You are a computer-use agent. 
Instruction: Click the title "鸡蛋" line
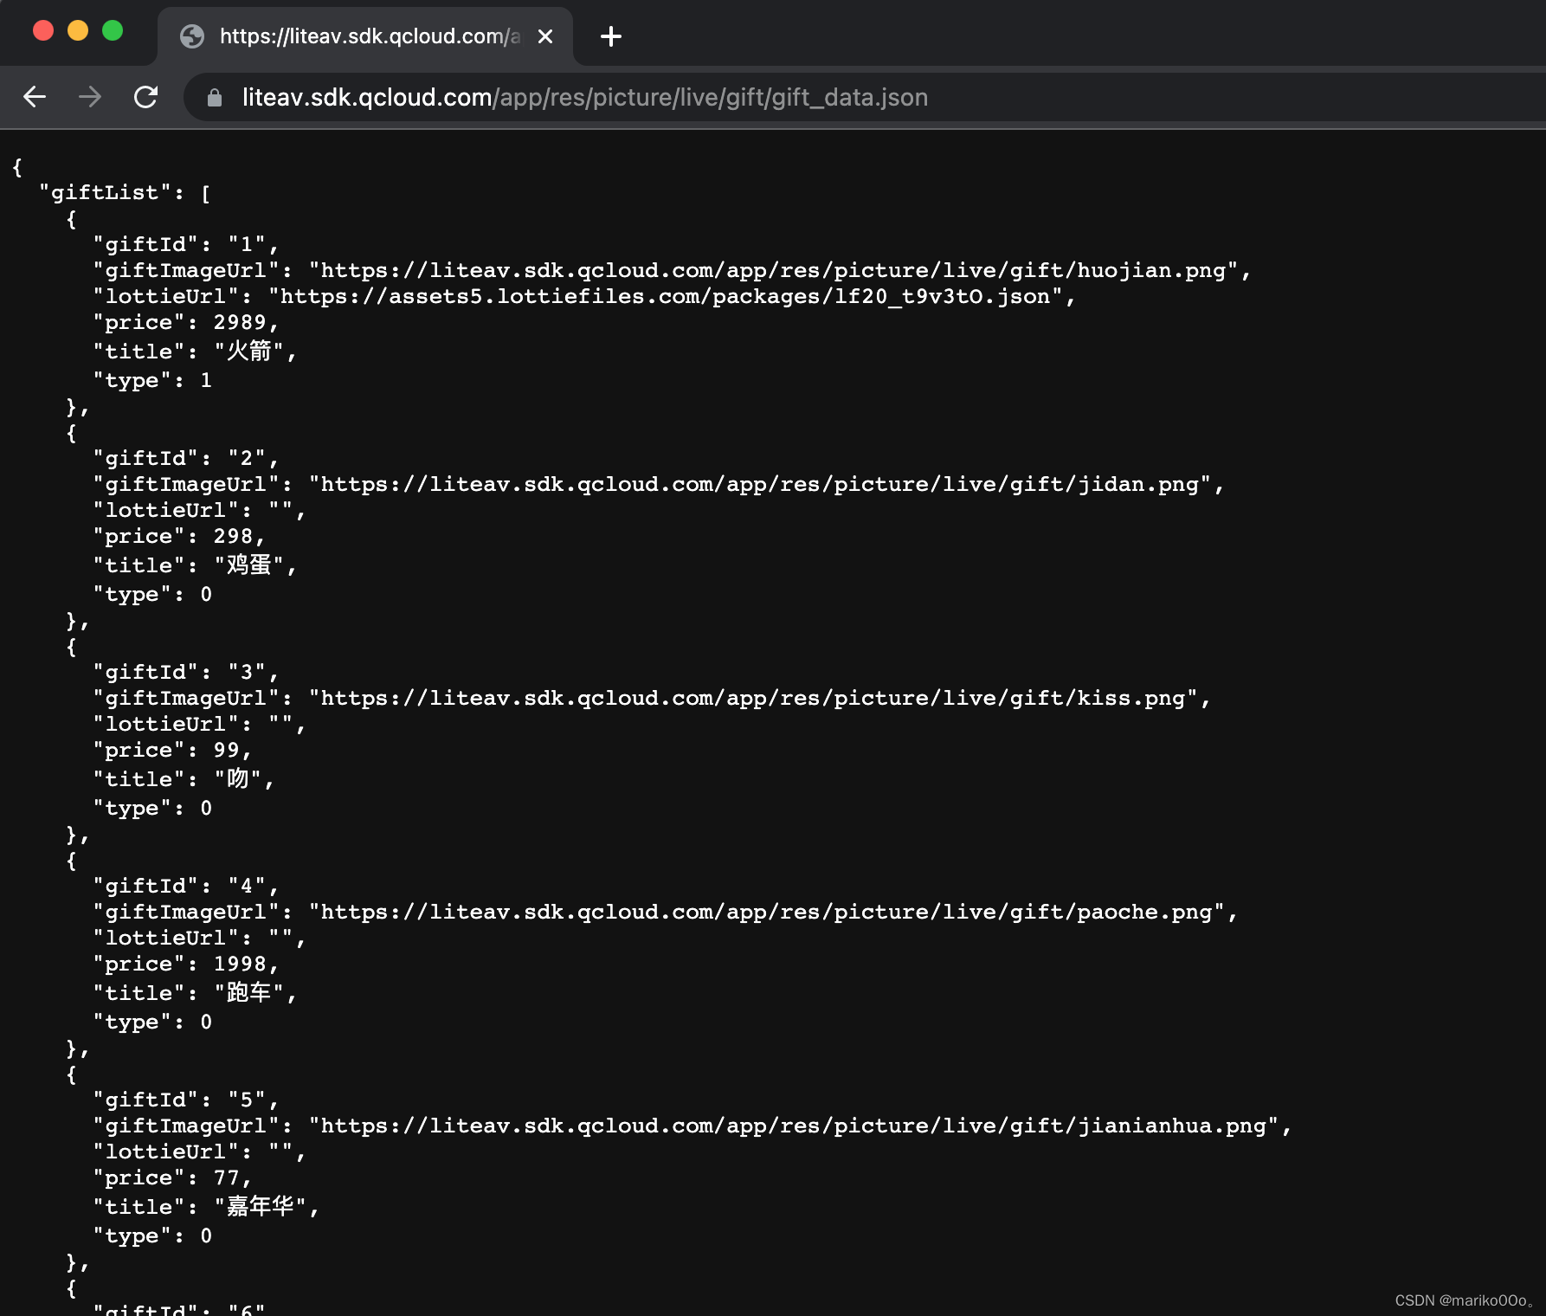tap(195, 565)
